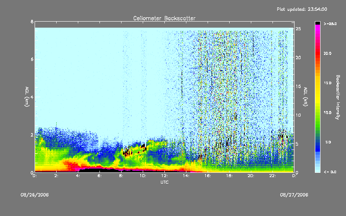Screen dimensions: 346x216
Task: Click the "Ceilometer Backscatter" chart title
Action: tap(164, 18)
